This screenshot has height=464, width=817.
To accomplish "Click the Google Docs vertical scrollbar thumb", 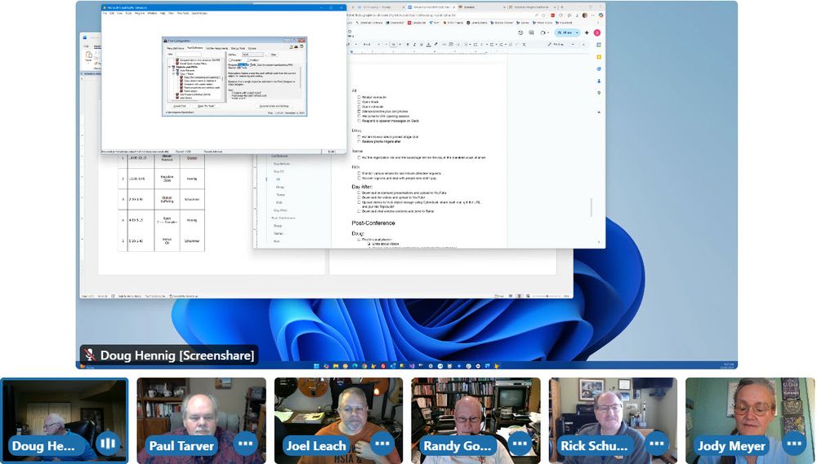I will pyautogui.click(x=591, y=208).
